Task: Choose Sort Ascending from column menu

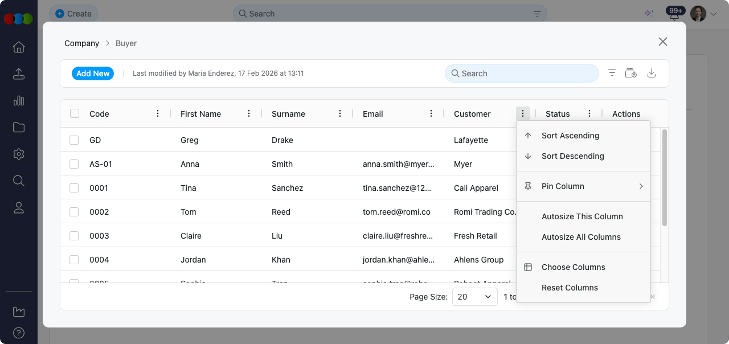Action: [x=570, y=136]
